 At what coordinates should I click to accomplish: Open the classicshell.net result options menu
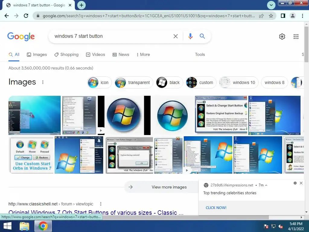(x=101, y=204)
